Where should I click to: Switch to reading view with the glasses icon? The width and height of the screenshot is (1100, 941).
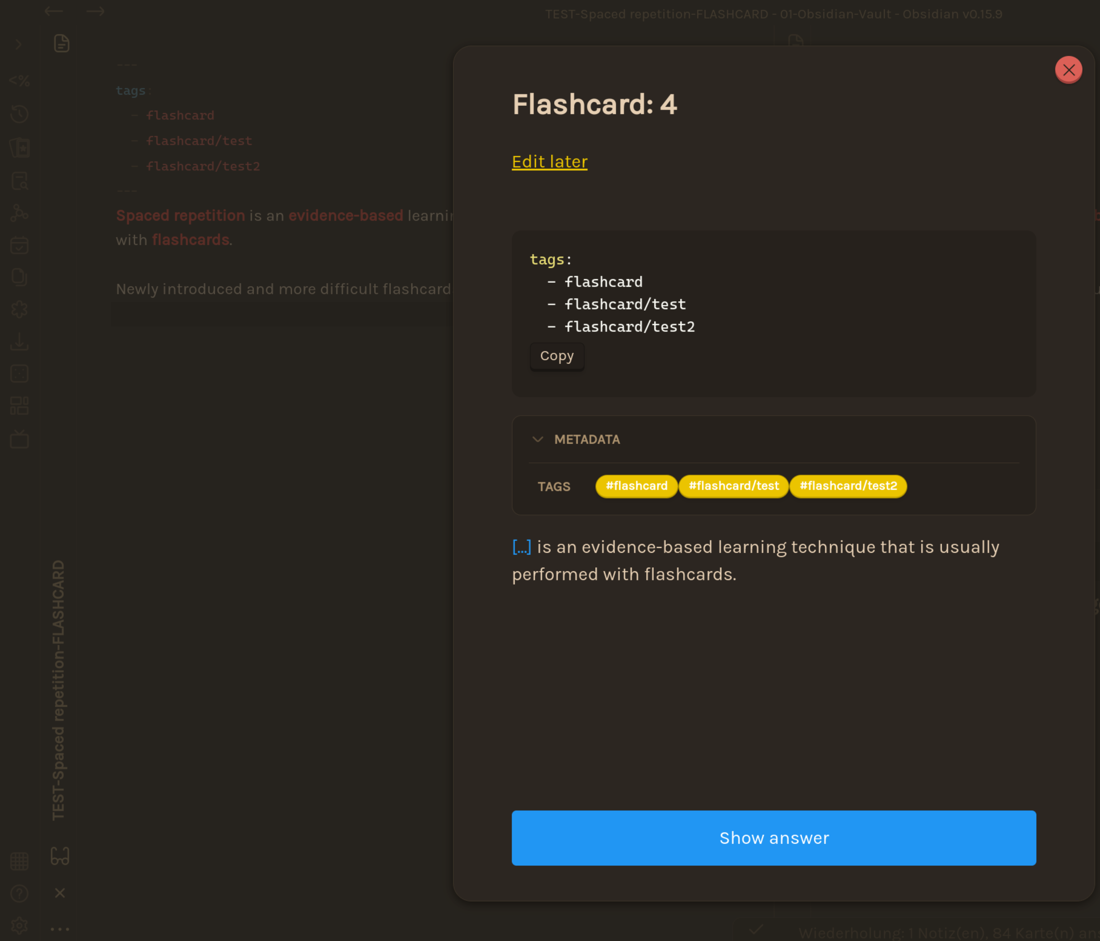[60, 855]
